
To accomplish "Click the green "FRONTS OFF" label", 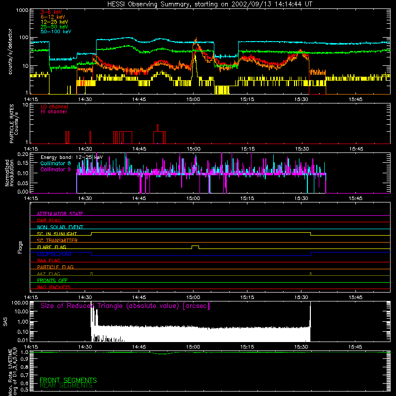I will coord(52,280).
